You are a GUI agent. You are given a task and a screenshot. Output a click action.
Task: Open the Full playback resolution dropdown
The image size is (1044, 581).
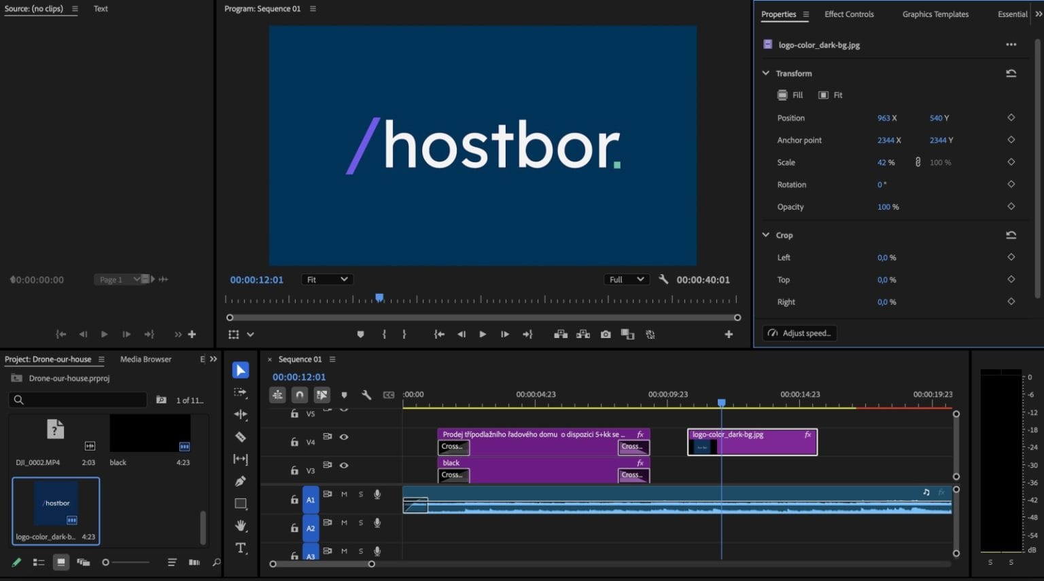(625, 280)
